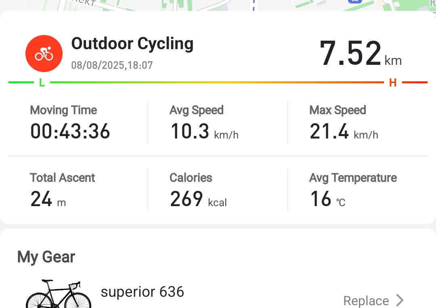This screenshot has height=308, width=436.
Task: Select the L low-speed marker on gradient
Action: tap(42, 83)
